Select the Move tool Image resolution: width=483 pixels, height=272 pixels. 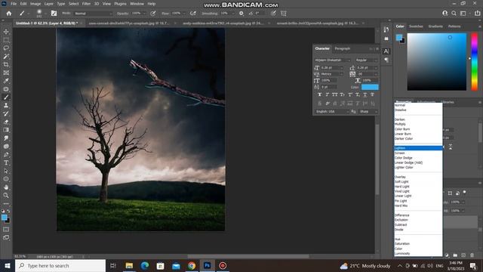tap(6, 32)
